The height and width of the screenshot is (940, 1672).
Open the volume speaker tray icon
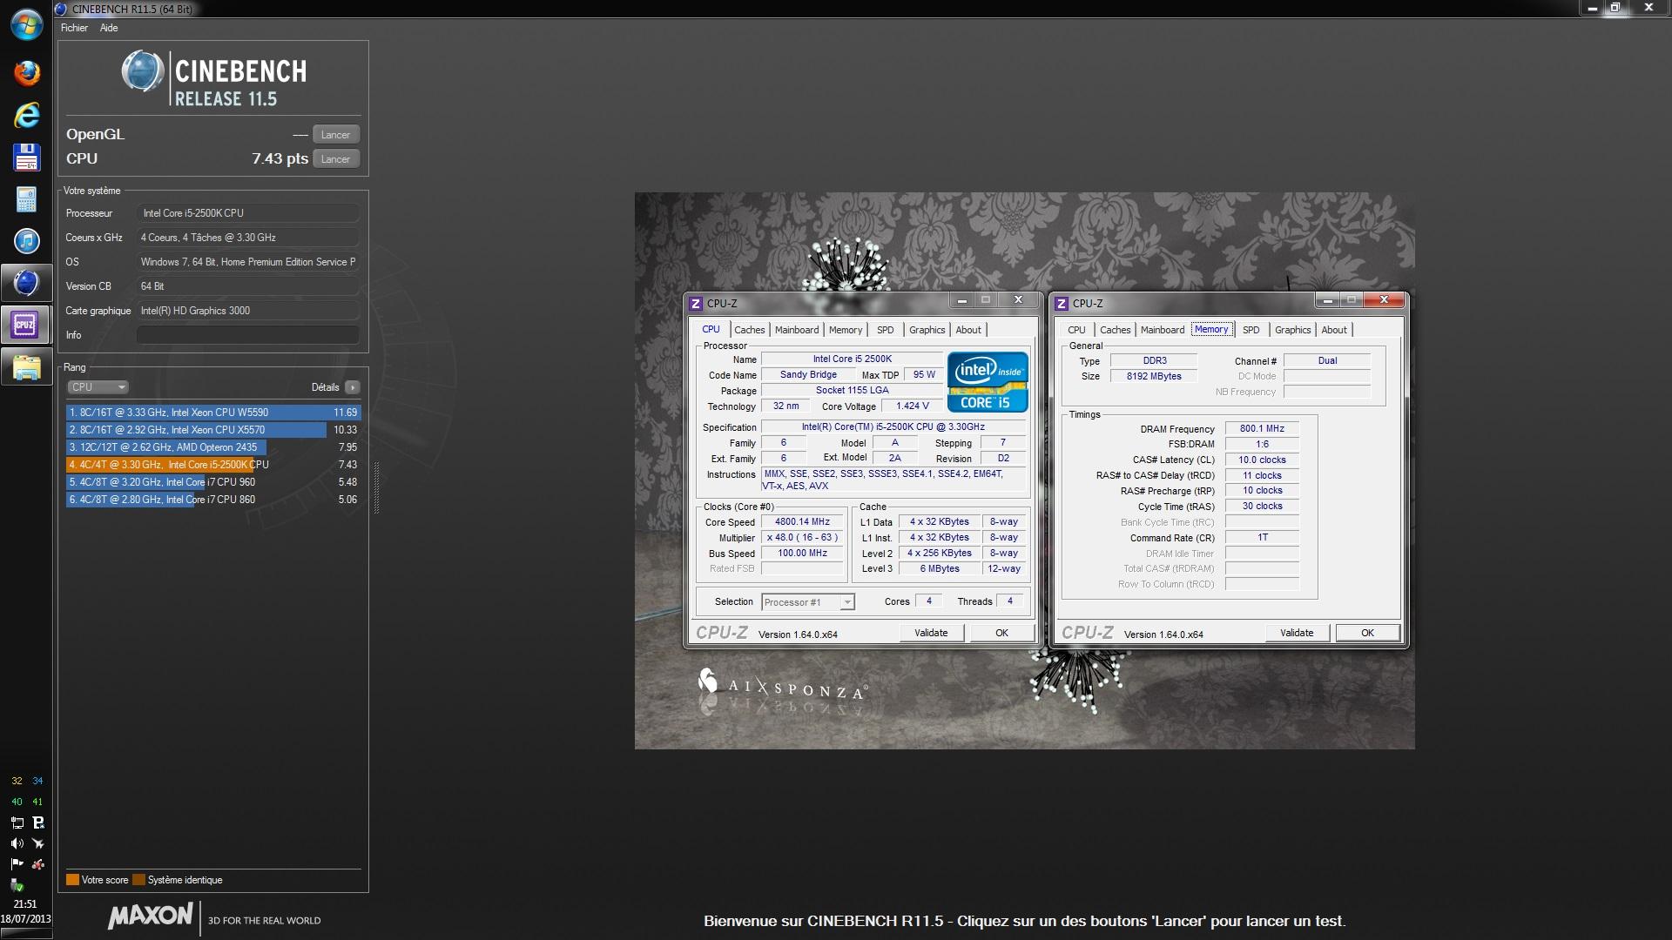click(17, 843)
